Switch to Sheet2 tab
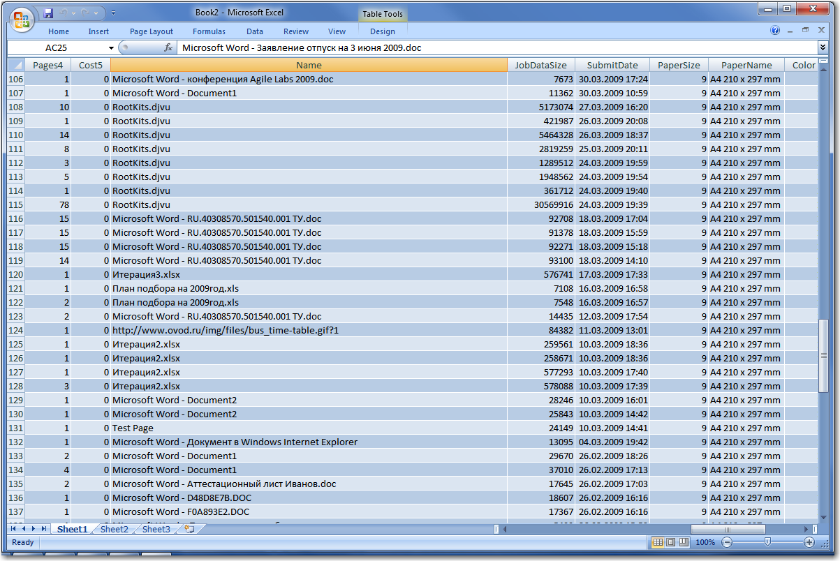This screenshot has width=840, height=561. pos(115,530)
